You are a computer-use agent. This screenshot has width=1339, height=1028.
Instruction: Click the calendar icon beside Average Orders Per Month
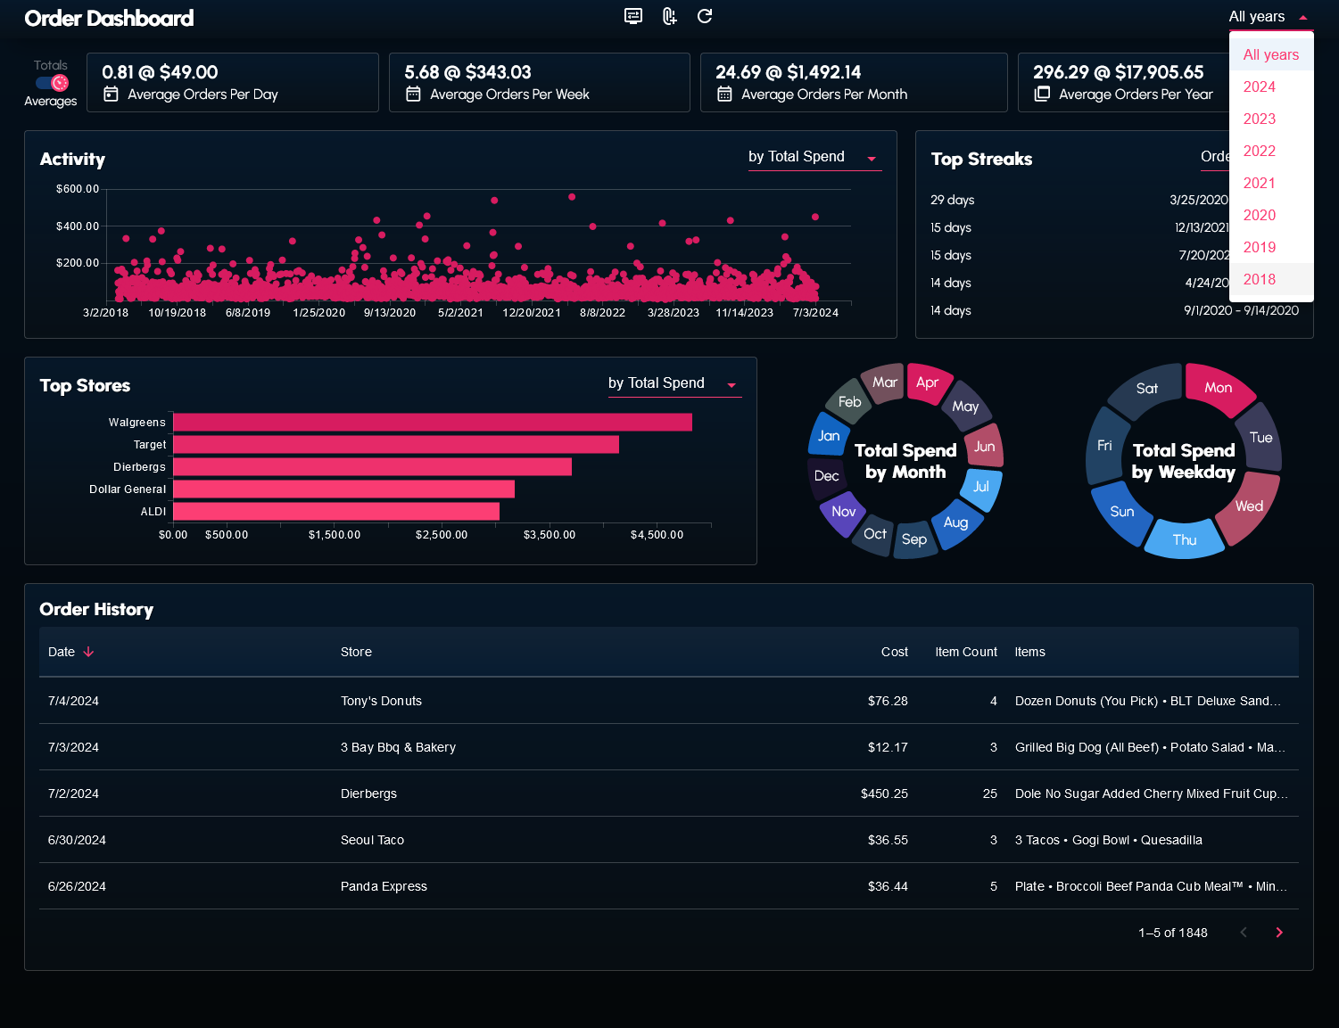point(724,95)
